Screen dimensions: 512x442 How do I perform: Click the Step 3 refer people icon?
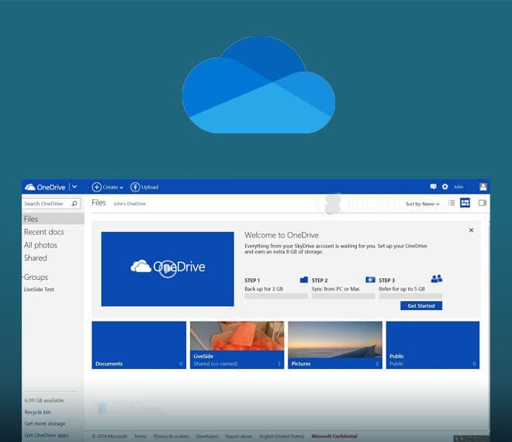tap(437, 279)
